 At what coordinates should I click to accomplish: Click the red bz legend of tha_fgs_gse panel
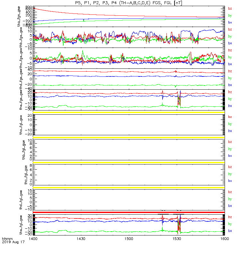(x=230, y=9)
